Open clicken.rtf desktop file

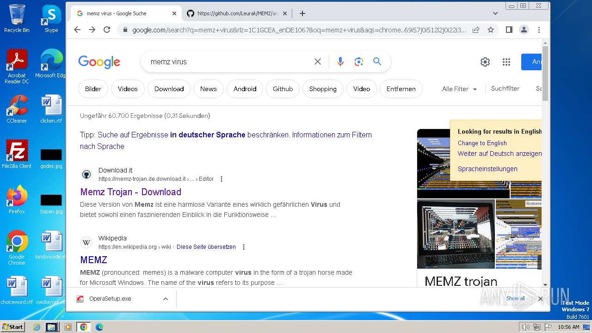coord(51,109)
